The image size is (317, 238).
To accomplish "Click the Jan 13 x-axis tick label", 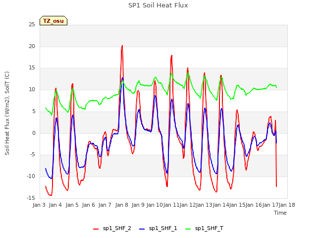I will coord(204,205).
